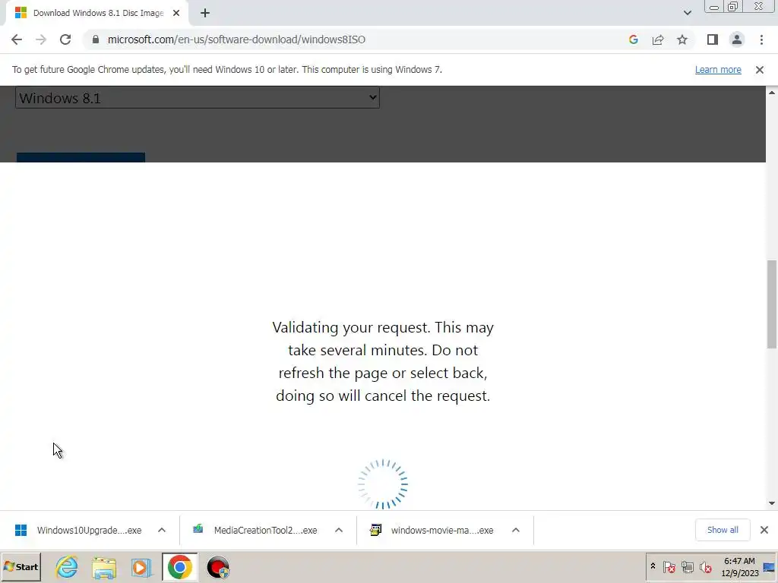Select the Download Windows 8.1 Disc Image tab
This screenshot has width=778, height=583.
(98, 13)
